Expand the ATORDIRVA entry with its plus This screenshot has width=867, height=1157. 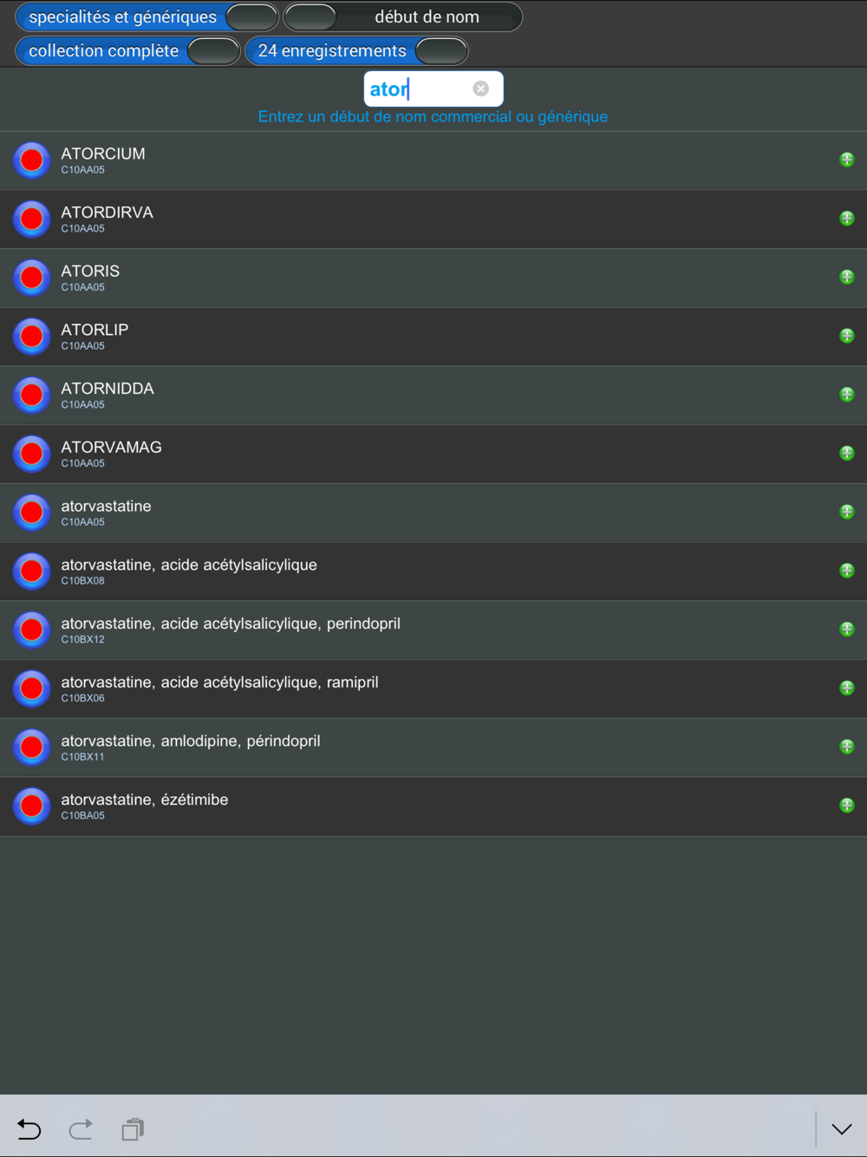coord(847,219)
